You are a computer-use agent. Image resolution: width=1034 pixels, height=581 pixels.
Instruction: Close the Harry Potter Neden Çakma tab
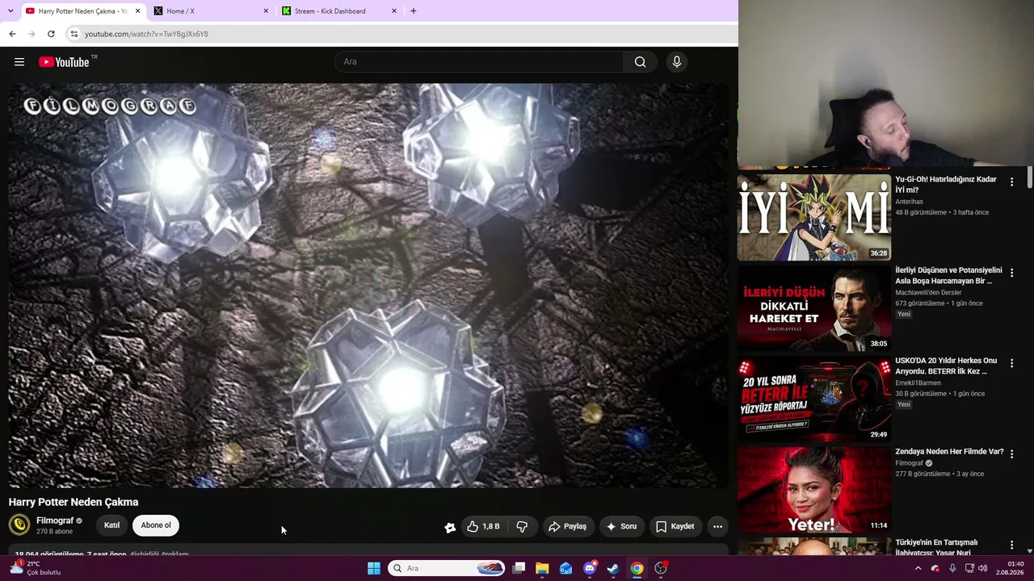[x=137, y=11]
